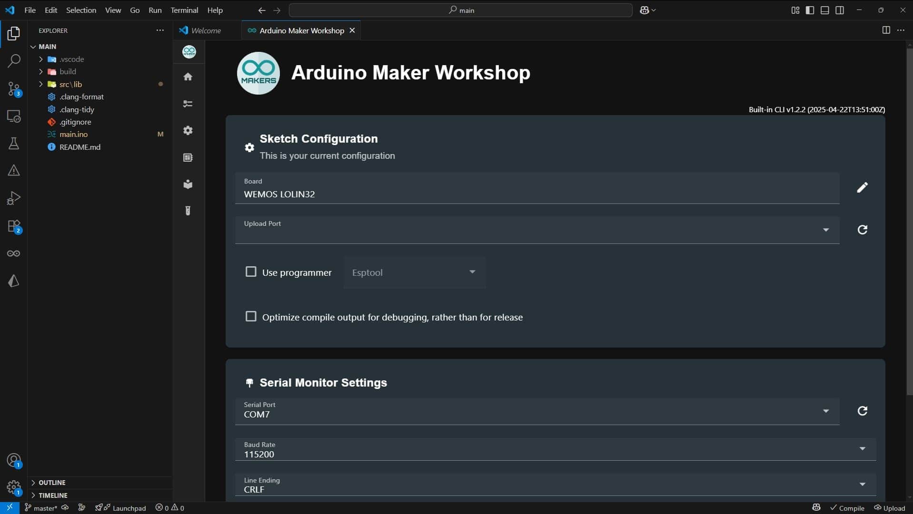Open the Arduino infinity icon in activity bar

click(14, 253)
